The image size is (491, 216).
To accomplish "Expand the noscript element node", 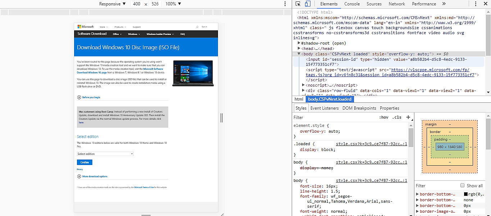I will click(x=304, y=85).
